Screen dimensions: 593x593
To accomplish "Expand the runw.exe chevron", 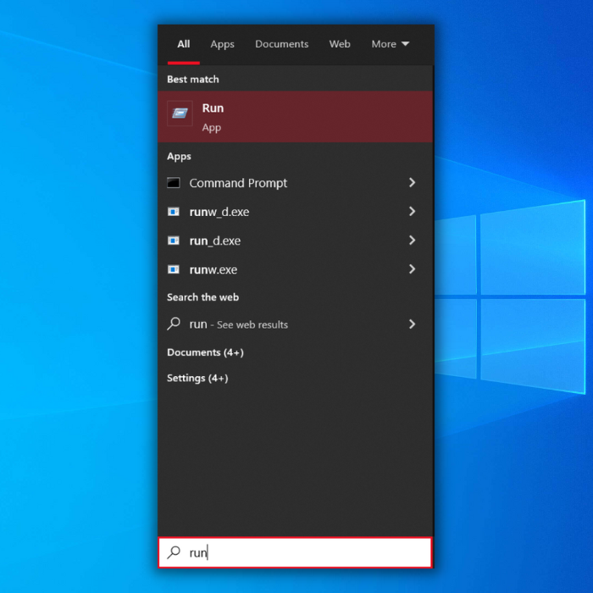I will [412, 269].
